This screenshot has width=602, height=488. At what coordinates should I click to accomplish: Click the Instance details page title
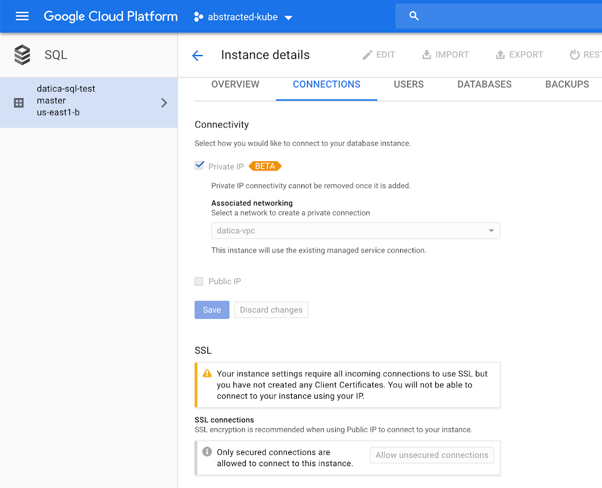(265, 55)
